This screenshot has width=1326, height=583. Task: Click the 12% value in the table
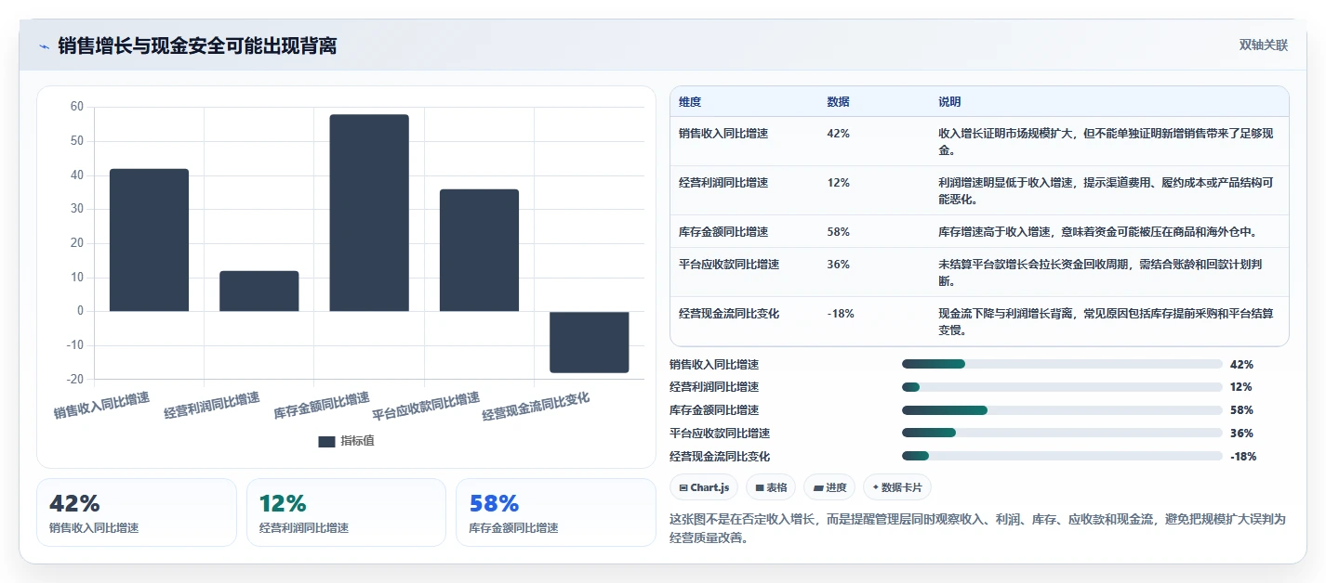pyautogui.click(x=838, y=183)
